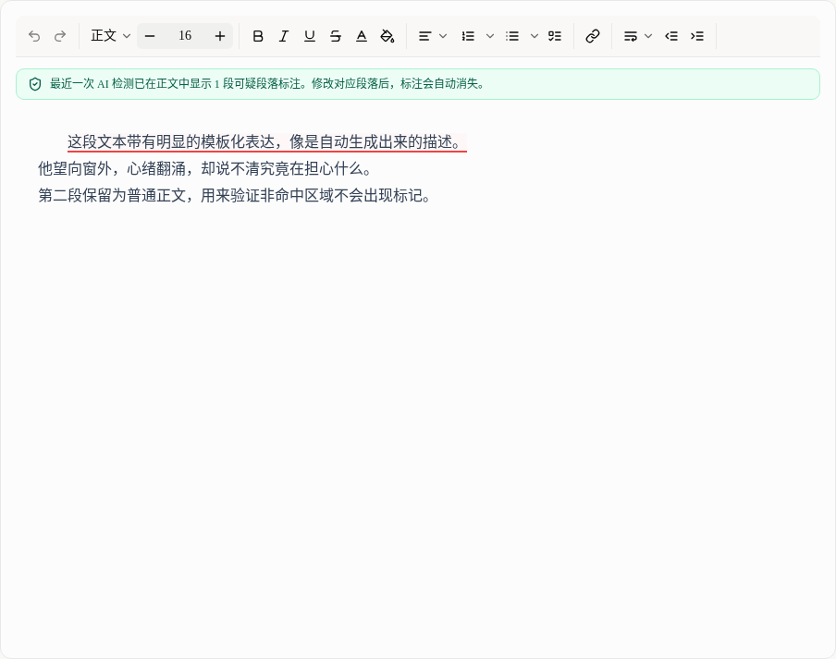Click the redo icon
Image resolution: width=836 pixels, height=659 pixels.
60,36
